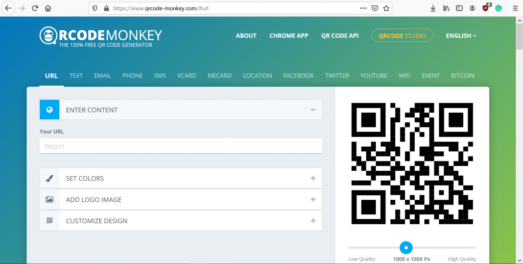Click the SET COLORS section title
Image resolution: width=523 pixels, height=264 pixels.
click(85, 178)
